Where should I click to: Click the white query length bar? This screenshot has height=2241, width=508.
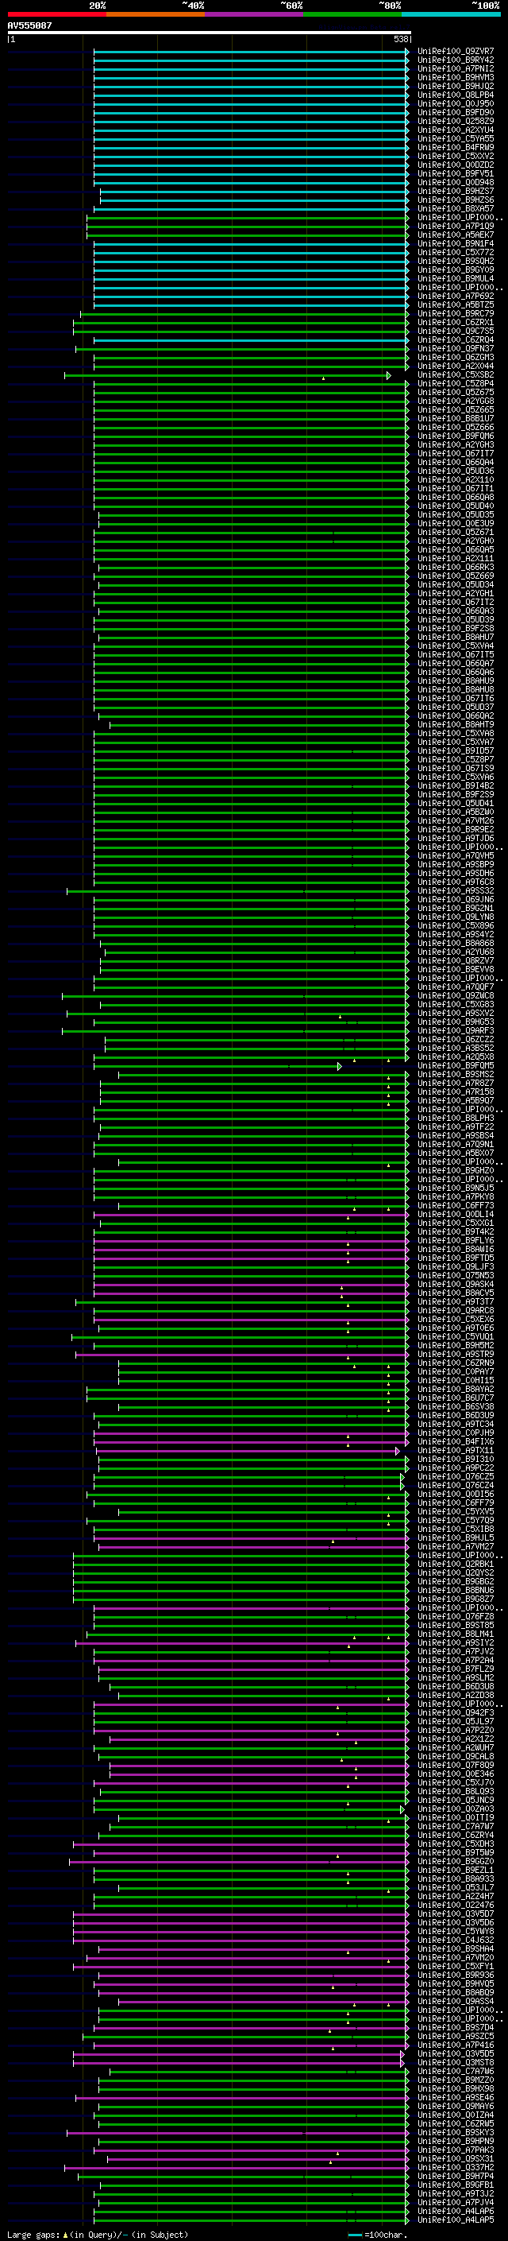coord(210,32)
